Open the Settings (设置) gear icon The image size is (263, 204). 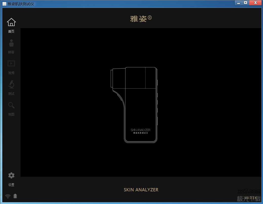pos(11,175)
